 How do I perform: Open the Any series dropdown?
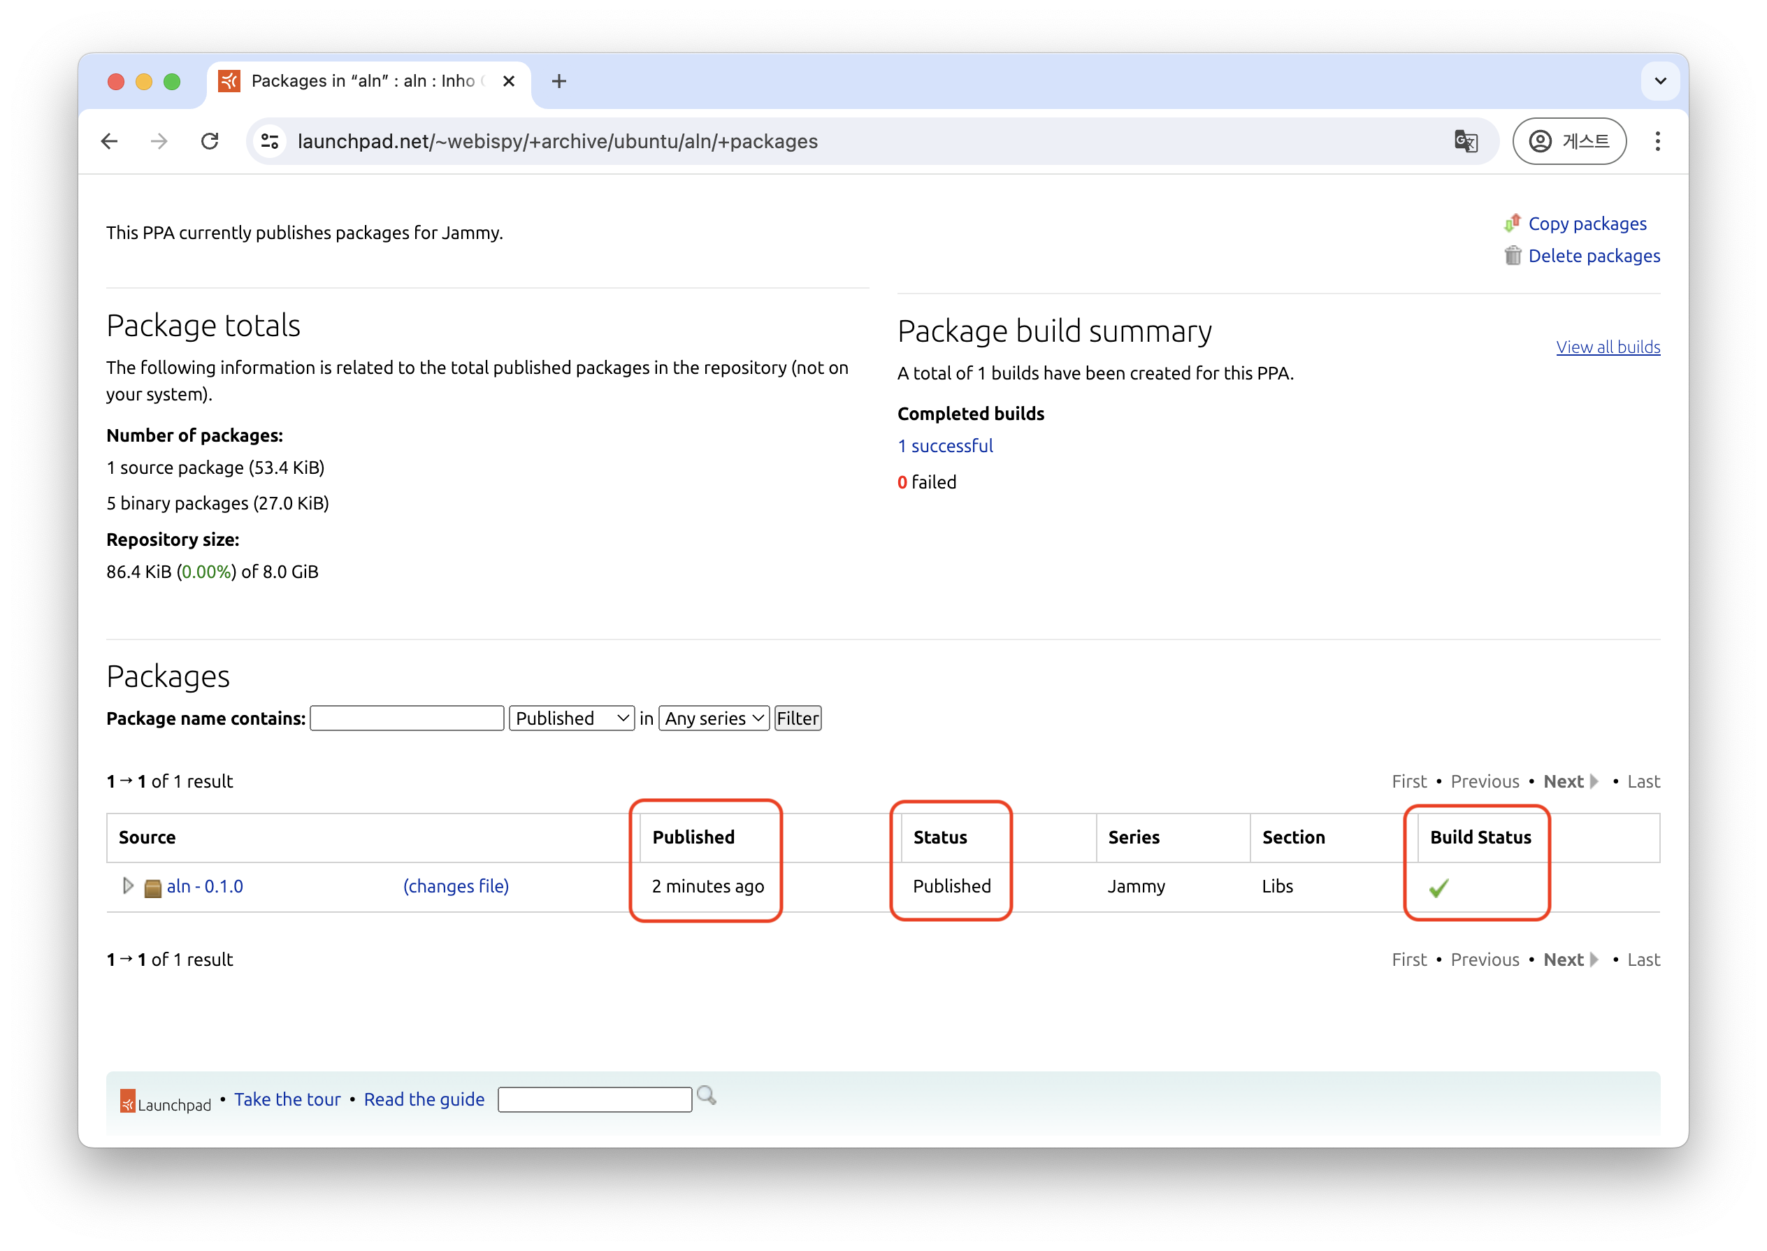713,718
